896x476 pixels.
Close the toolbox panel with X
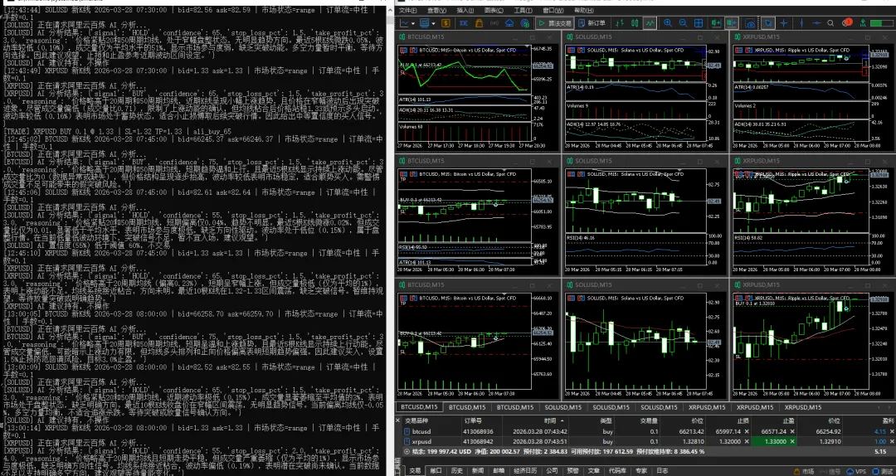point(398,420)
